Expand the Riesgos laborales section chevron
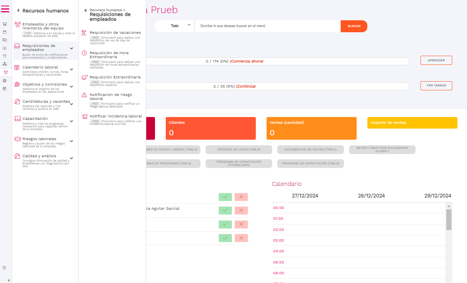Screen dimensions: 467x283 tap(71, 141)
